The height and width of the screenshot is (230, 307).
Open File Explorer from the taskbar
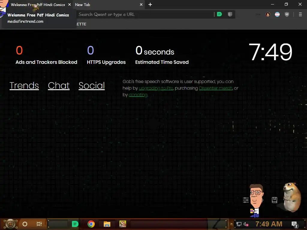tap(107, 224)
